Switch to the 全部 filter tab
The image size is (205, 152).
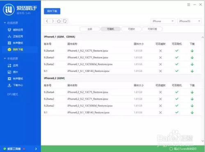(x=90, y=29)
